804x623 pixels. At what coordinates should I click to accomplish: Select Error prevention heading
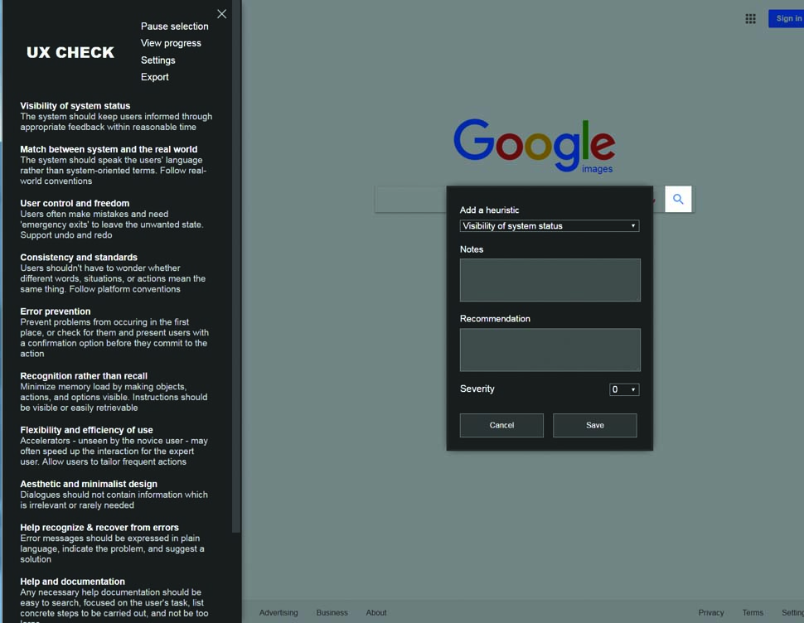tap(56, 311)
